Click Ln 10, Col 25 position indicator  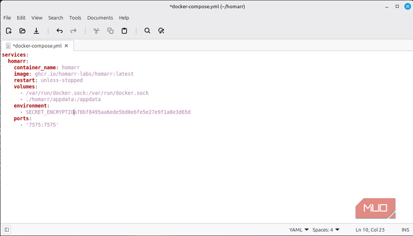(x=370, y=230)
